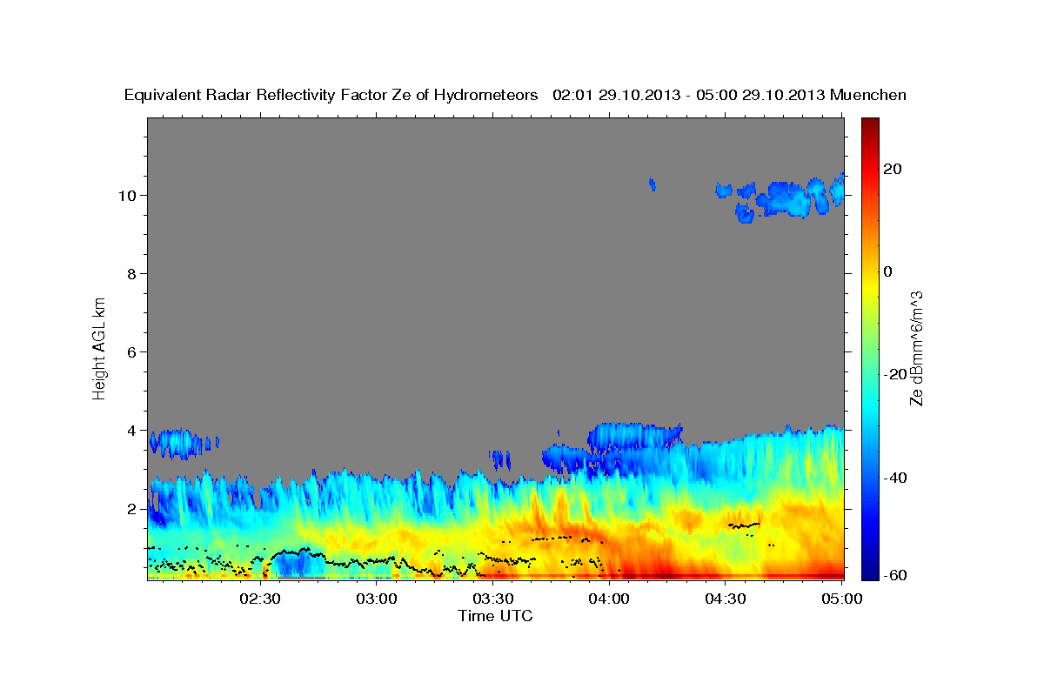This screenshot has height=696, width=1044.
Task: Click the height tick label 10
Action: click(x=130, y=195)
